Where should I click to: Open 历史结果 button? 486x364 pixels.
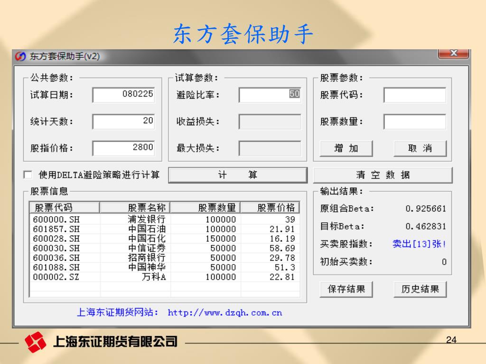(420, 290)
